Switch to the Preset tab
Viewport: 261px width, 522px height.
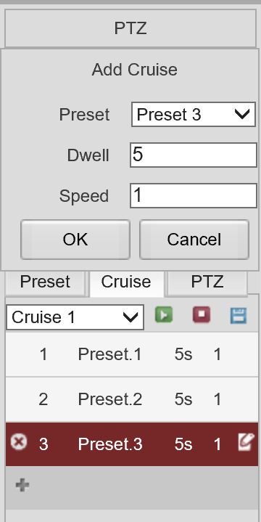point(45,282)
